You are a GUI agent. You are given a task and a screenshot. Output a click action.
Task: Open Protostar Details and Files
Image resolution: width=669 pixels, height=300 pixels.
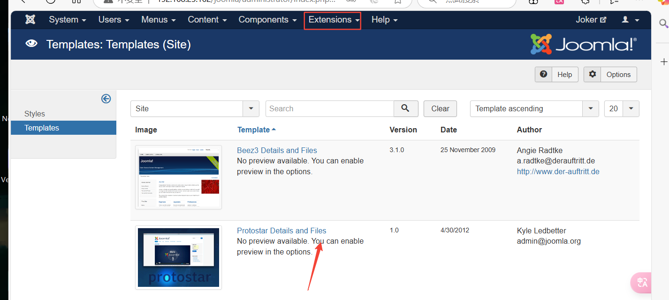coord(281,231)
